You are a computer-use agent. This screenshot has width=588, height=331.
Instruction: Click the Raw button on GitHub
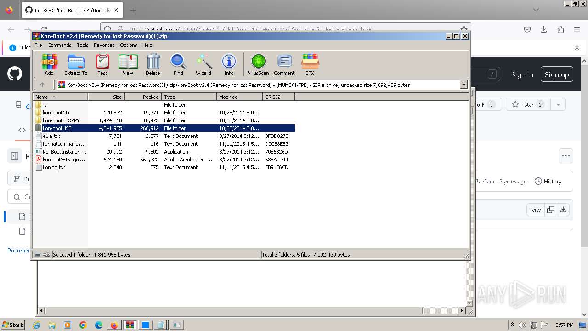pyautogui.click(x=536, y=210)
